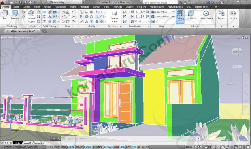
Task: Open the Section Plane tool
Action: 114,17
